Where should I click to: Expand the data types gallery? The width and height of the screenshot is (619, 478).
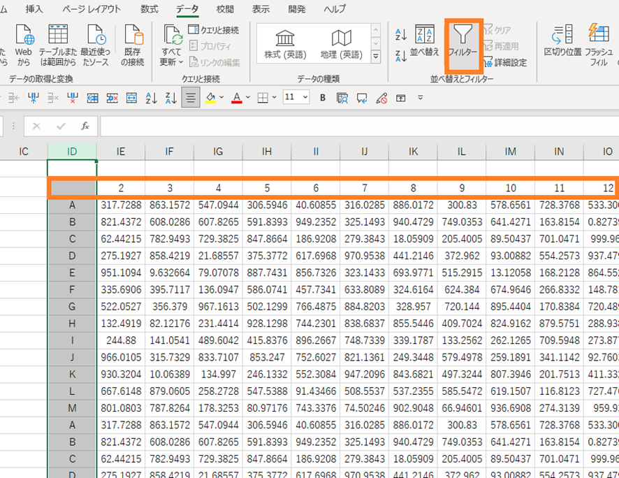(x=376, y=57)
